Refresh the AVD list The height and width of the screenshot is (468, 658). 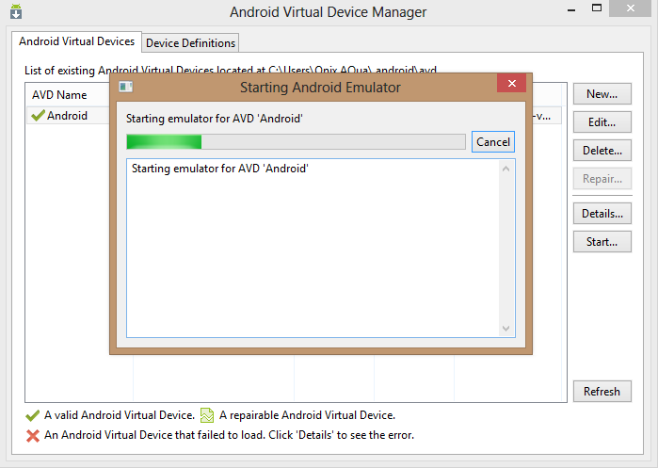602,392
